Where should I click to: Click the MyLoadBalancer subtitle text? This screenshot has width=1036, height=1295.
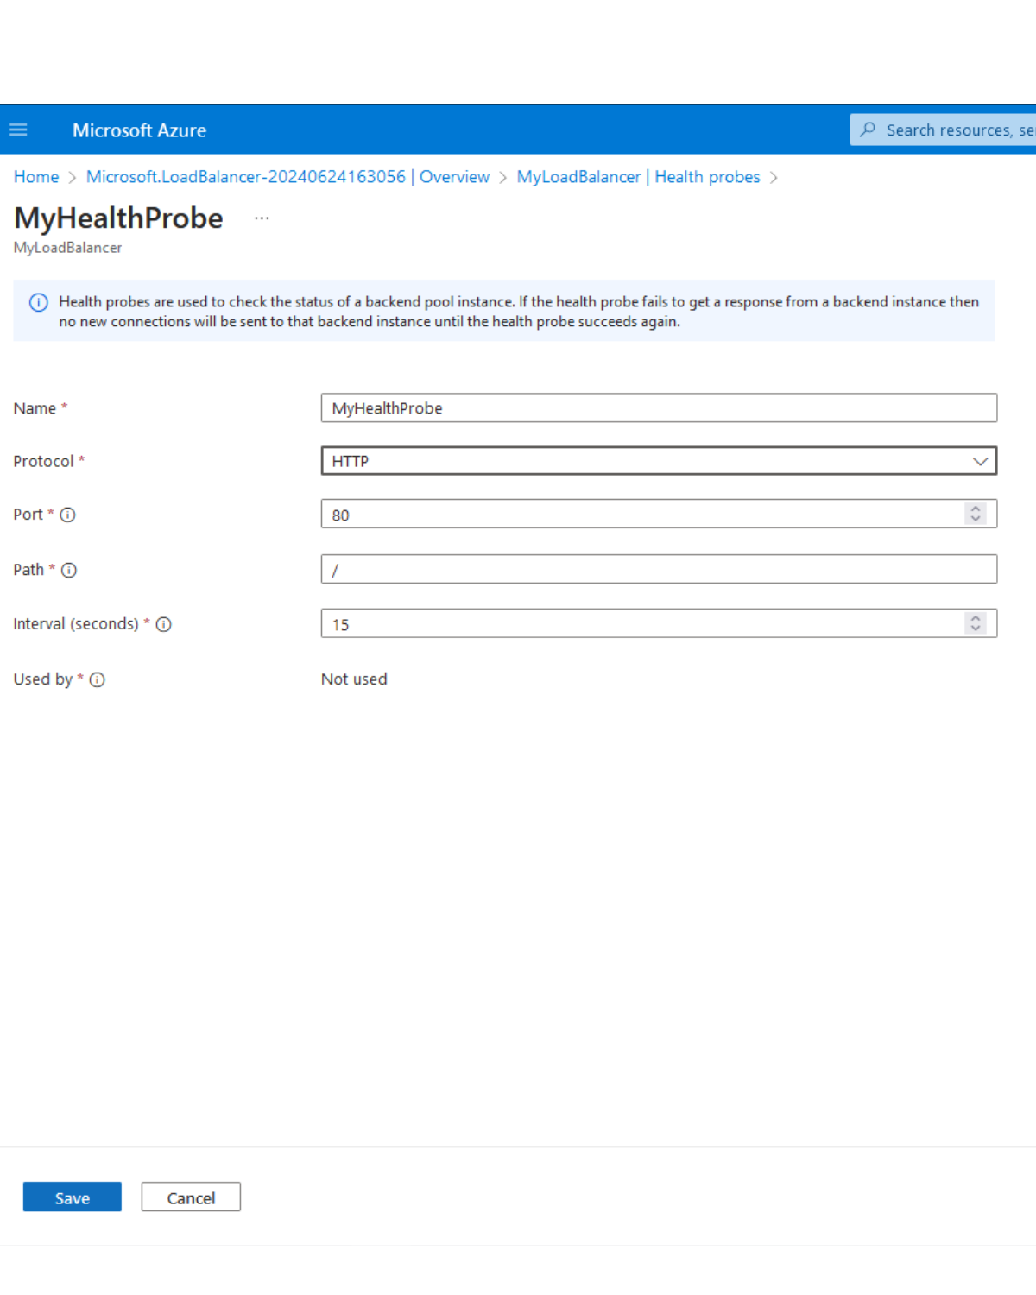click(67, 248)
